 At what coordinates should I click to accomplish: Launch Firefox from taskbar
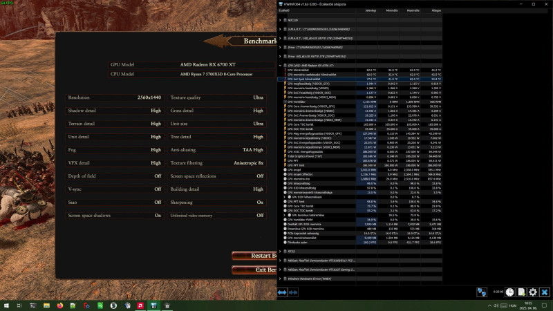[x=60, y=305]
